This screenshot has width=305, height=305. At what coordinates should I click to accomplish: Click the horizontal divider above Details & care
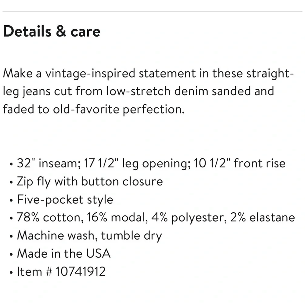(x=152, y=12)
